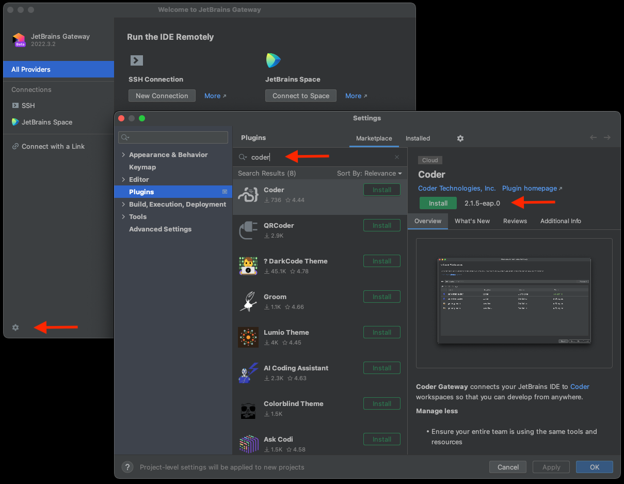Navigate forward with the right arrow
Viewport: 624px width, 484px height.
(x=607, y=137)
